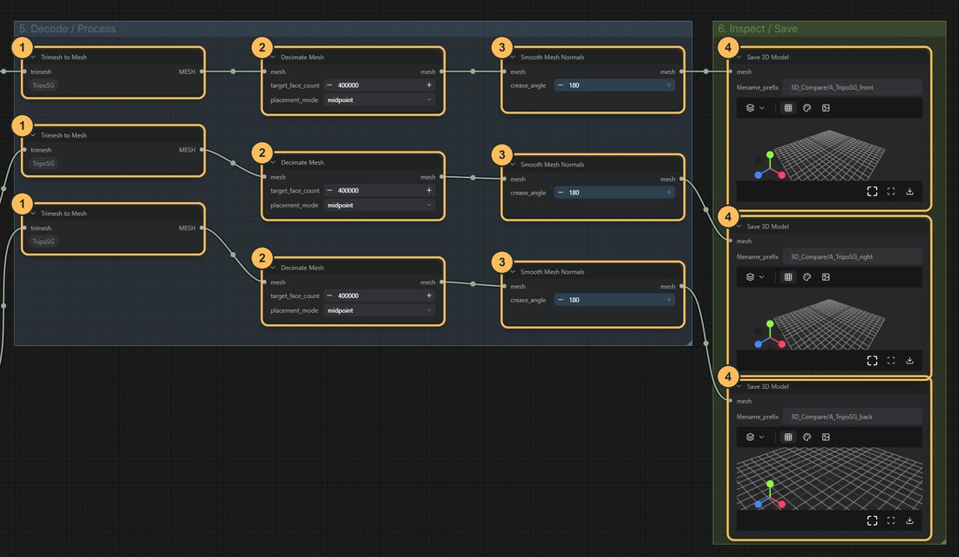959x557 pixels.
Task: Set background image in A_TripoSG_right viewer
Action: pyautogui.click(x=826, y=277)
